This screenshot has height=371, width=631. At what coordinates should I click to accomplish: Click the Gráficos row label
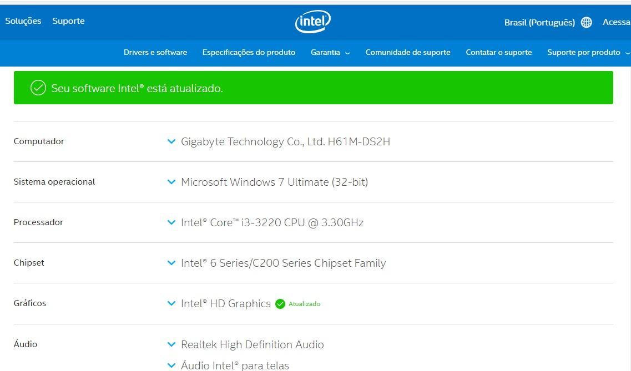[x=30, y=303]
